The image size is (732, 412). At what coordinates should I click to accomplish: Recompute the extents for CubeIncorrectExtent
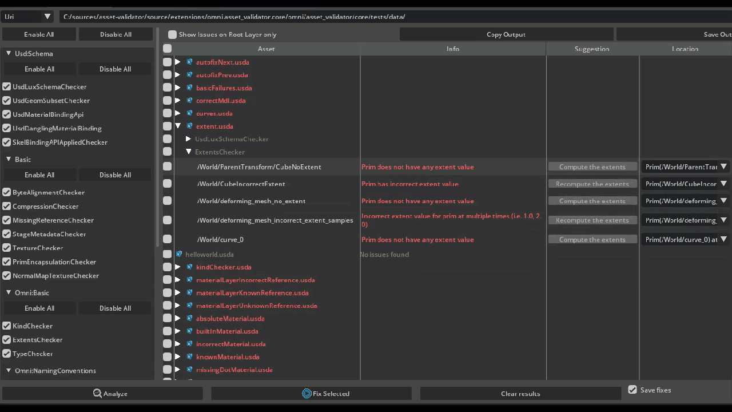(x=592, y=184)
